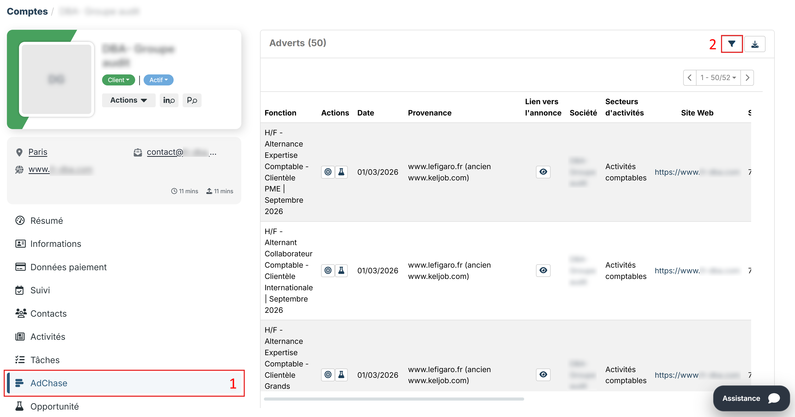Click flask opportunity icon in second row
The image size is (795, 417).
(x=341, y=270)
